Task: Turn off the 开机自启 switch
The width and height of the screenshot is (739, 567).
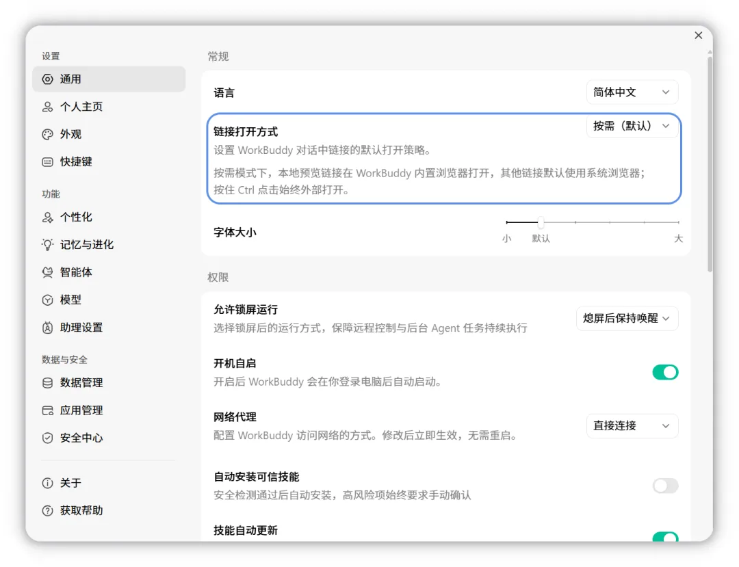Action: [665, 373]
